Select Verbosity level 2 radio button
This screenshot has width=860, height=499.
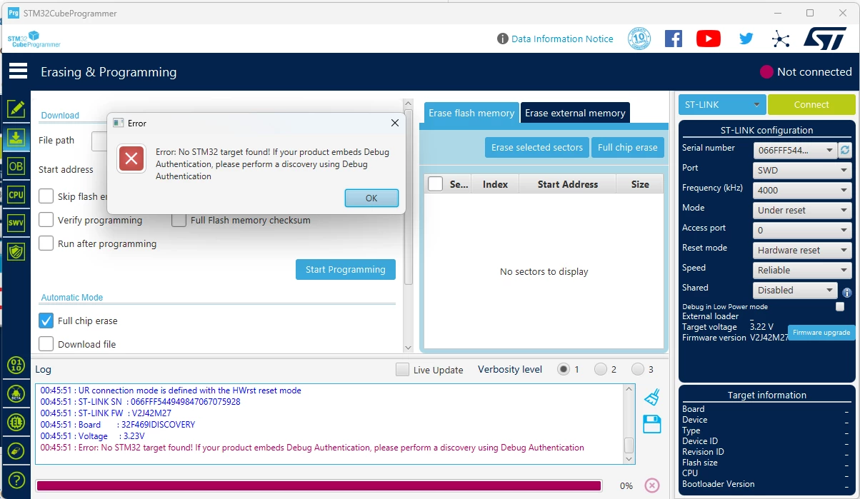click(600, 369)
